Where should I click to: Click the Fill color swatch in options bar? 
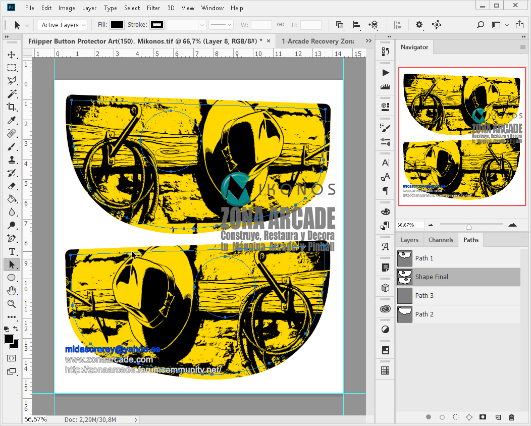coord(117,25)
